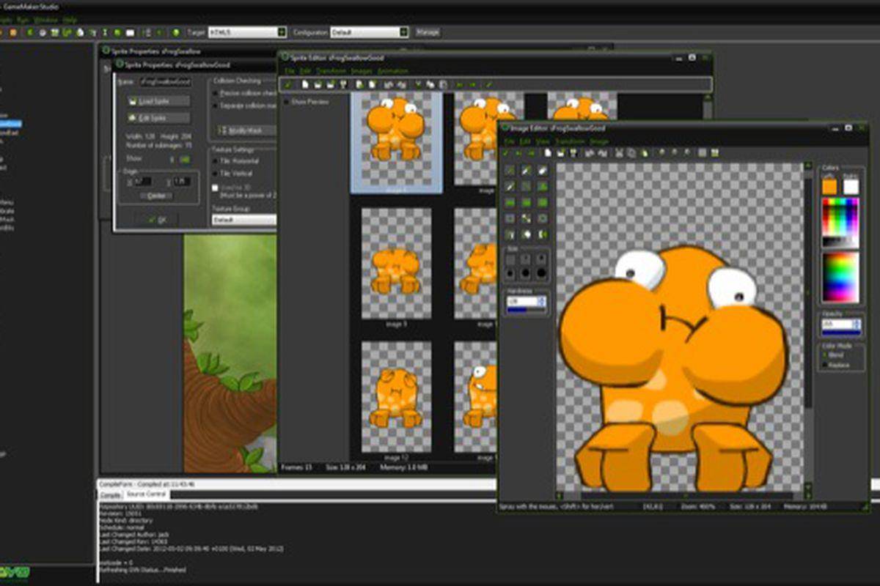
Task: Click the Modify Mask button
Action: pos(245,130)
